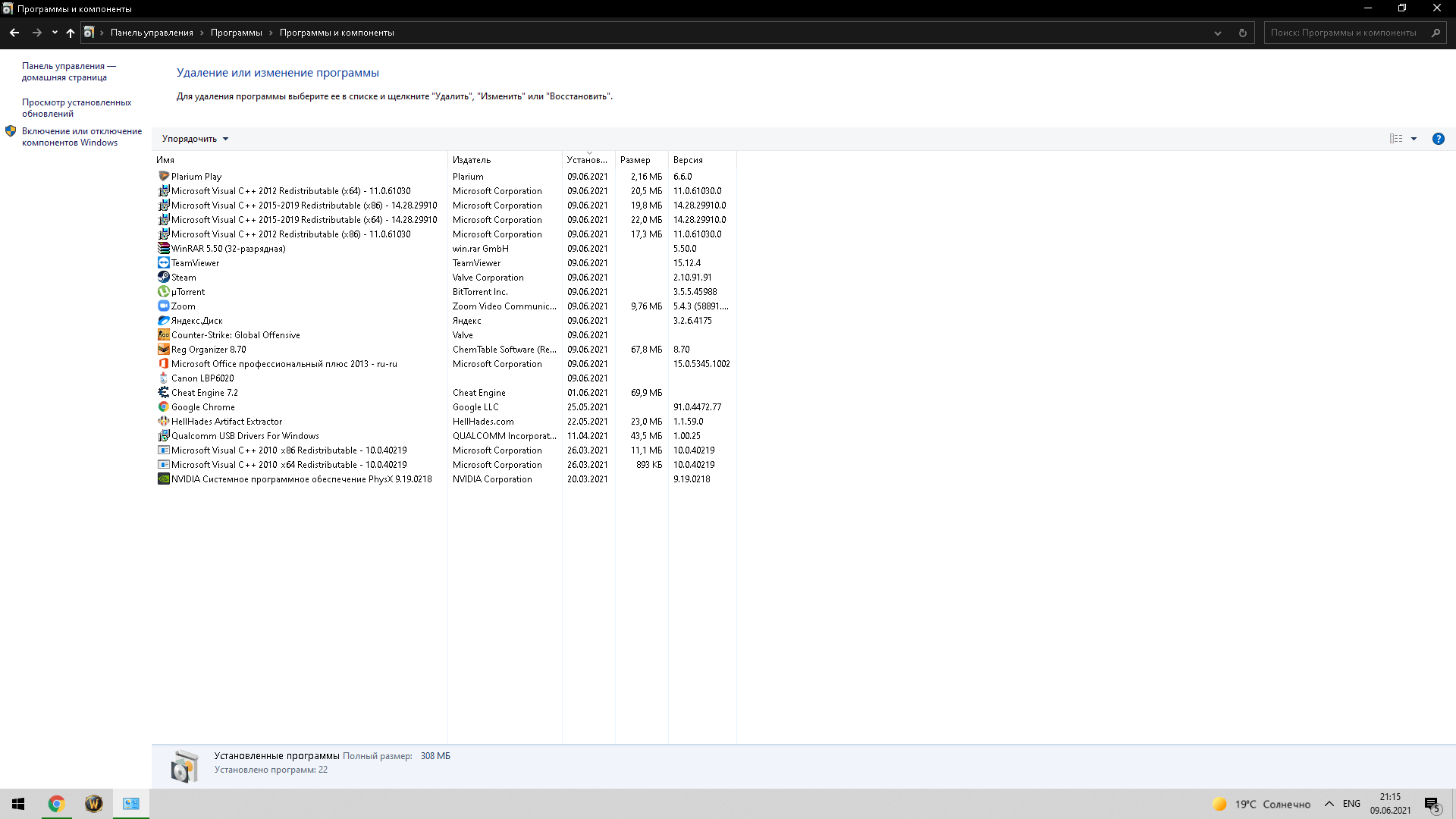This screenshot has width=1456, height=819.
Task: Open Chrome from the taskbar
Action: coord(56,804)
